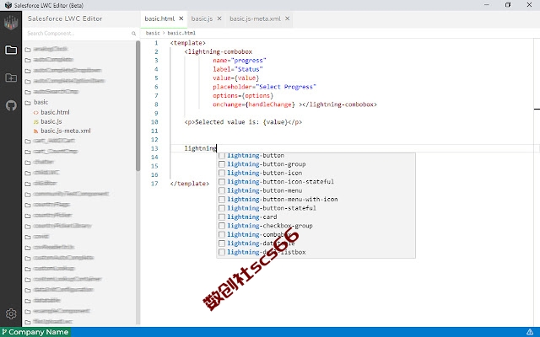Close the basic.js-meta.xml tab
The image size is (540, 337).
(287, 19)
